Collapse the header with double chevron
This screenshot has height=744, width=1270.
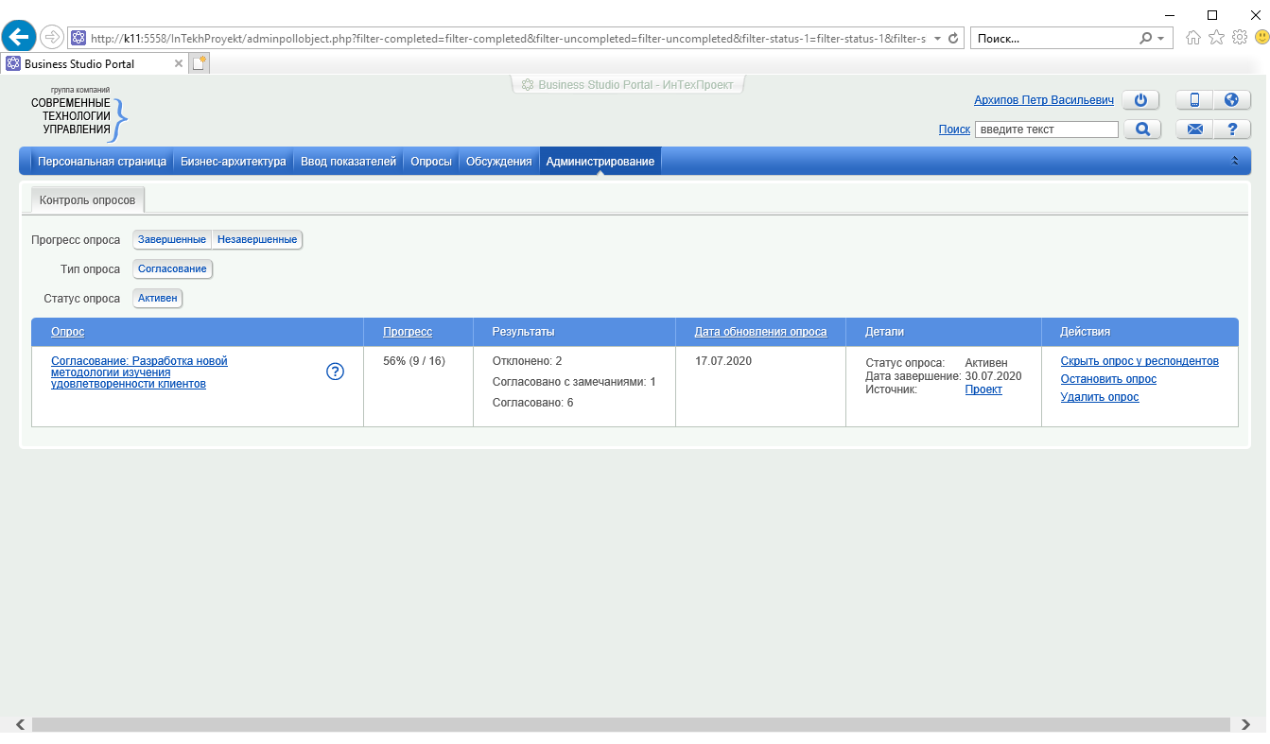tap(1234, 162)
